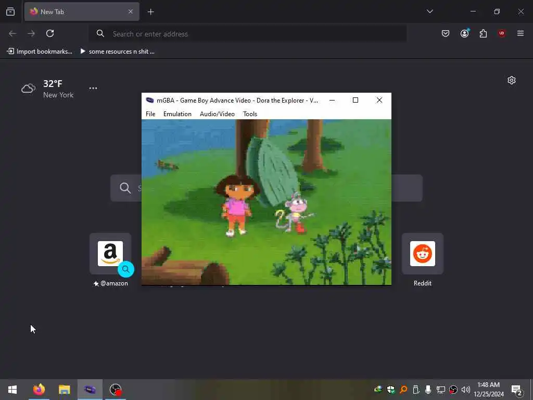
Task: Open the Audio/Video menu in mGBA
Action: (217, 114)
